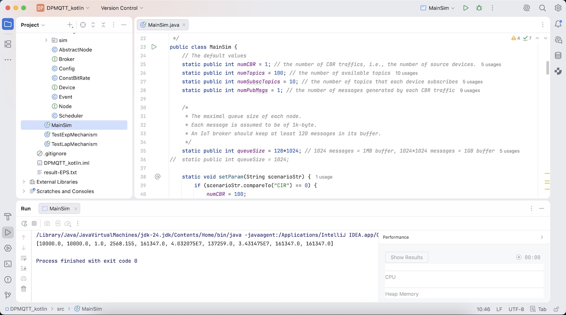Open IDE Settings gear icon

(558, 8)
